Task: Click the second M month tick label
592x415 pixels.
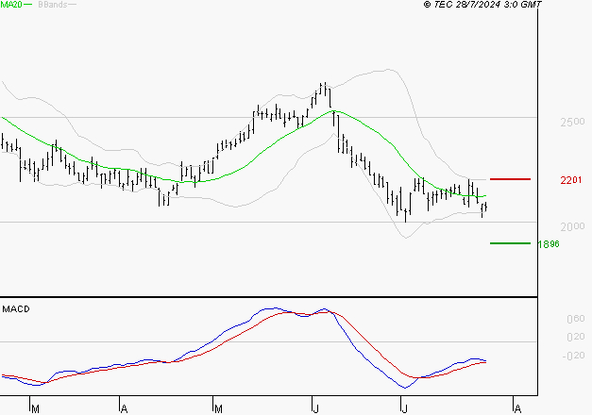Action: (x=218, y=409)
